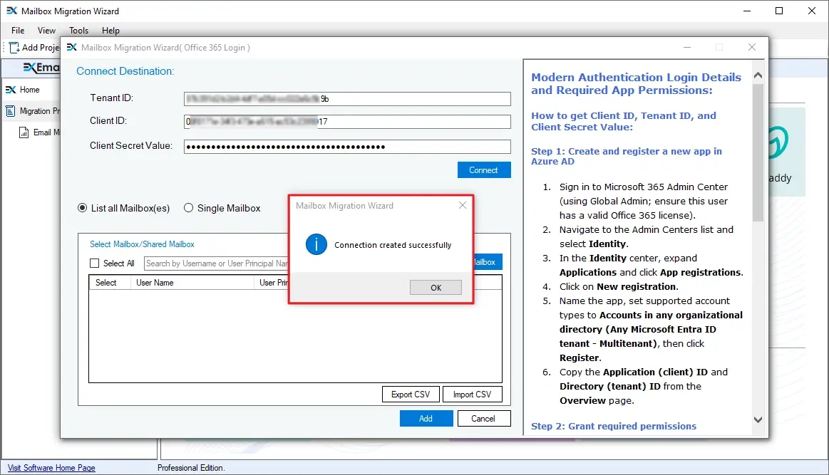
Task: Select the Home icon in the left sidebar
Action: [10, 90]
